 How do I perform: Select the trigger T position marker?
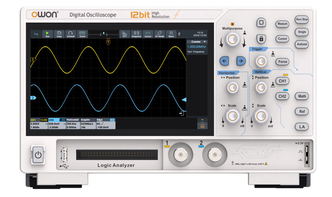tap(108, 42)
